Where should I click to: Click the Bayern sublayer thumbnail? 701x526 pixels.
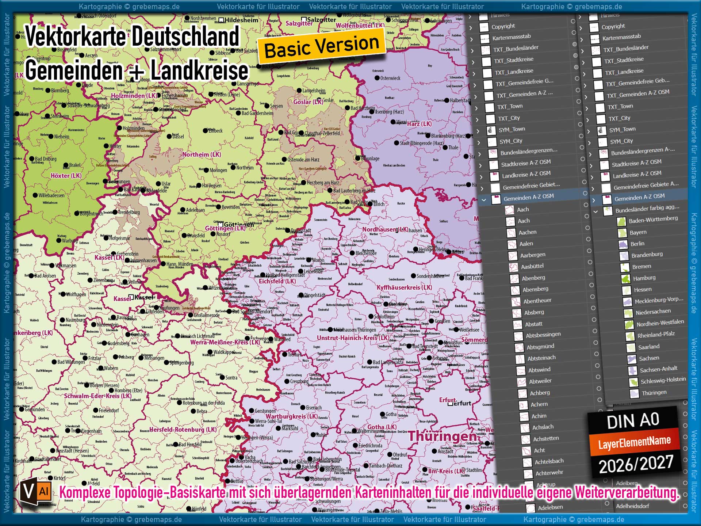[x=622, y=233]
